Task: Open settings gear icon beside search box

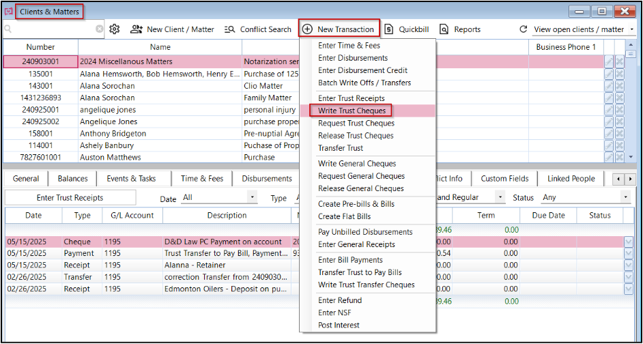Action: [x=115, y=29]
